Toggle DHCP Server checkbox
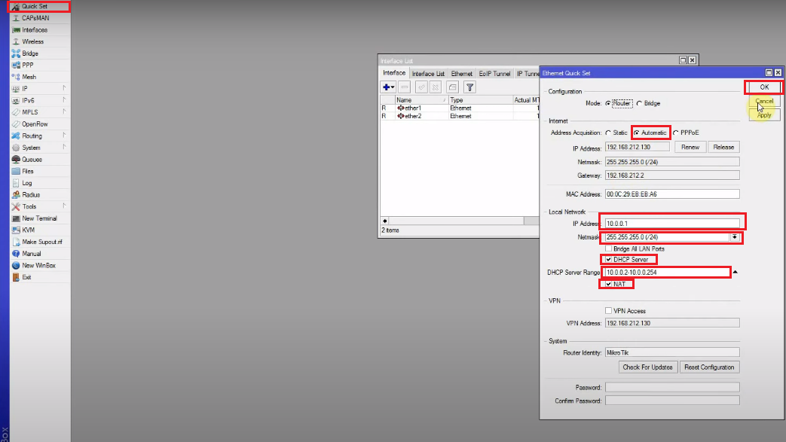 pyautogui.click(x=609, y=260)
